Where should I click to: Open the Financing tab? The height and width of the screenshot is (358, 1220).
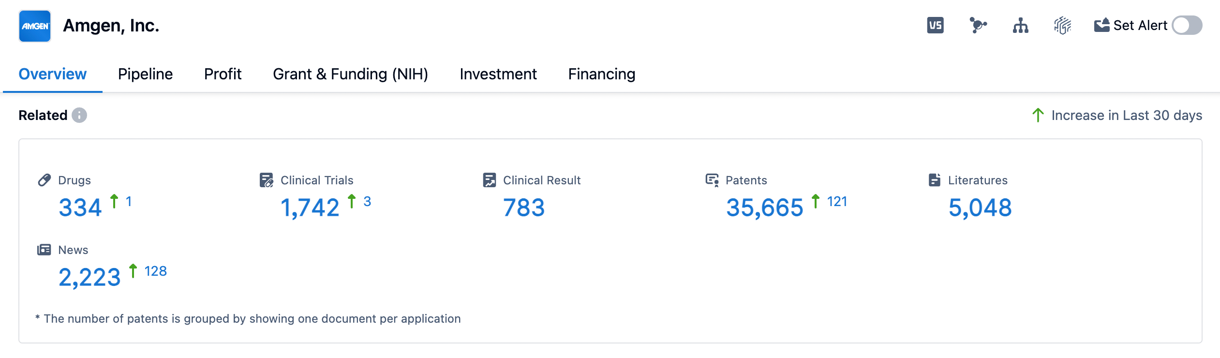pos(601,74)
